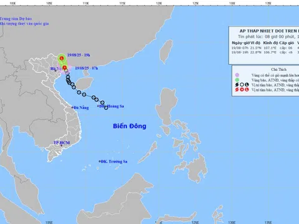The height and width of the screenshot is (224, 299).
Task: Click the '19/08-07h' table cell
Action: [240, 48]
